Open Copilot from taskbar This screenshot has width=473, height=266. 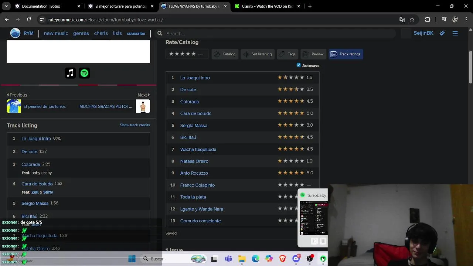click(x=269, y=259)
